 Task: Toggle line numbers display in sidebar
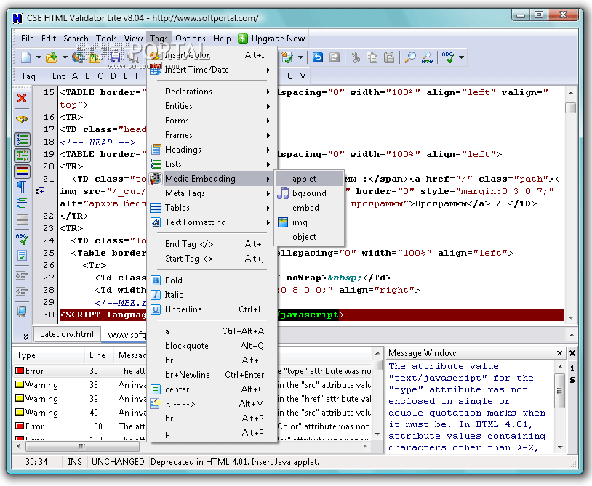point(23,139)
